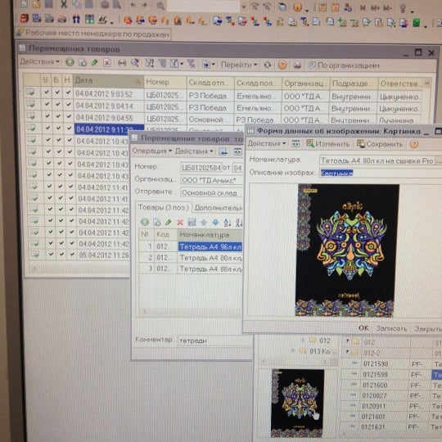Viewport: 442px width, 442px height.
Task: Copy selected document in Перемещения товаров toolbar
Action: pos(83,62)
